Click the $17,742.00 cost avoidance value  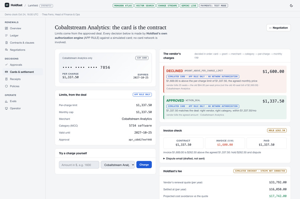click(x=278, y=196)
